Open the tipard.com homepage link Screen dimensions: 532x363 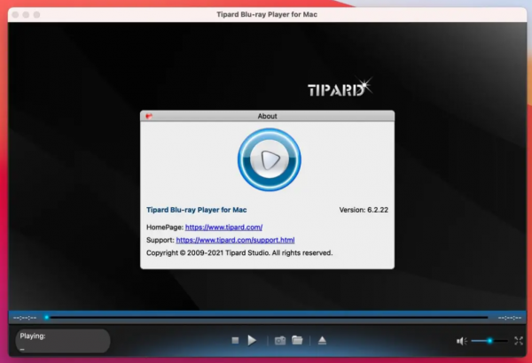tap(223, 227)
